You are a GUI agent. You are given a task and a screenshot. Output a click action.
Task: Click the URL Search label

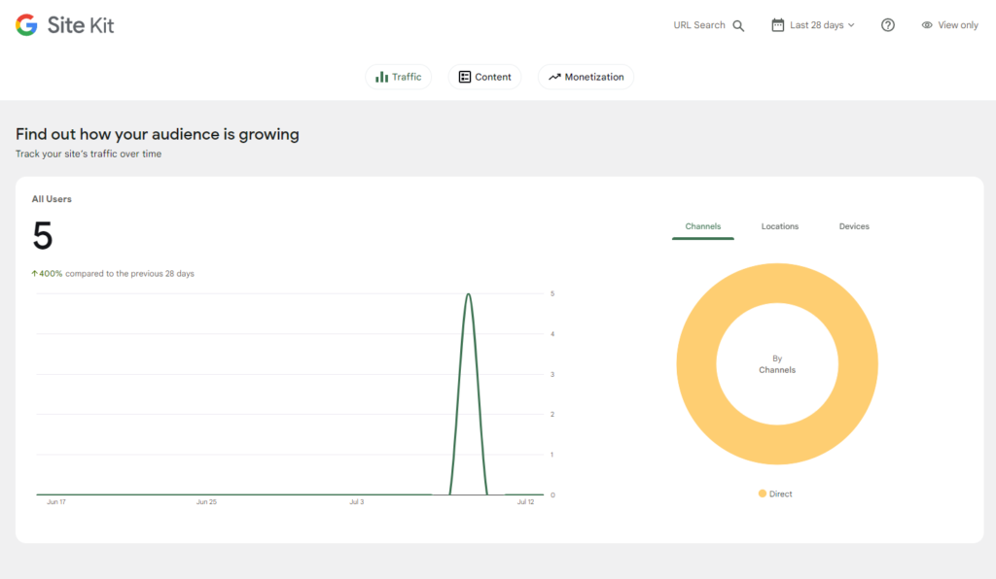pos(698,24)
